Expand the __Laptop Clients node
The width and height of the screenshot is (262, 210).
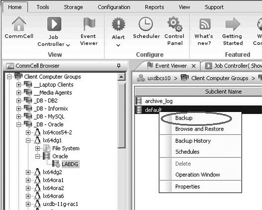click(x=19, y=85)
